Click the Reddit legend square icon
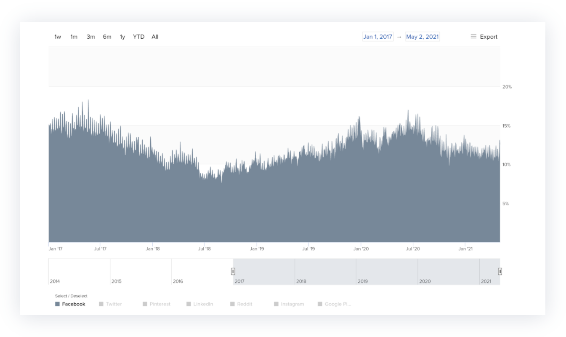The width and height of the screenshot is (566, 337). click(x=233, y=304)
